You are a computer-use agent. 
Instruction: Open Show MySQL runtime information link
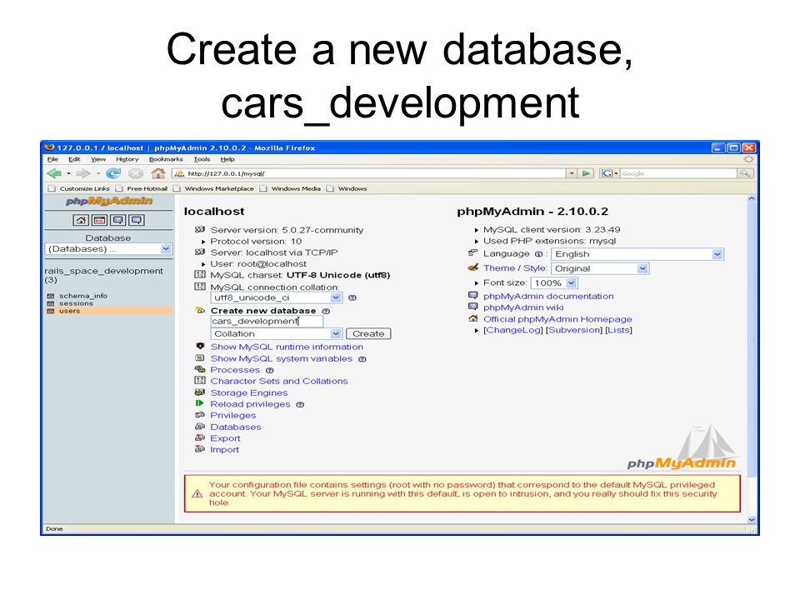point(287,347)
